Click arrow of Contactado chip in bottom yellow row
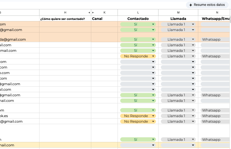The image size is (231, 149). click(x=153, y=145)
